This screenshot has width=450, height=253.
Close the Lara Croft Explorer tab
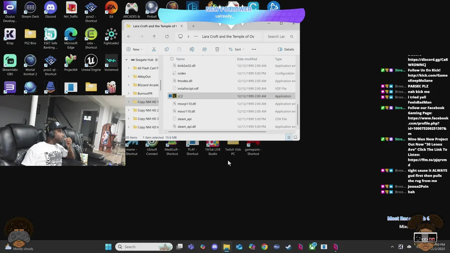(x=181, y=26)
